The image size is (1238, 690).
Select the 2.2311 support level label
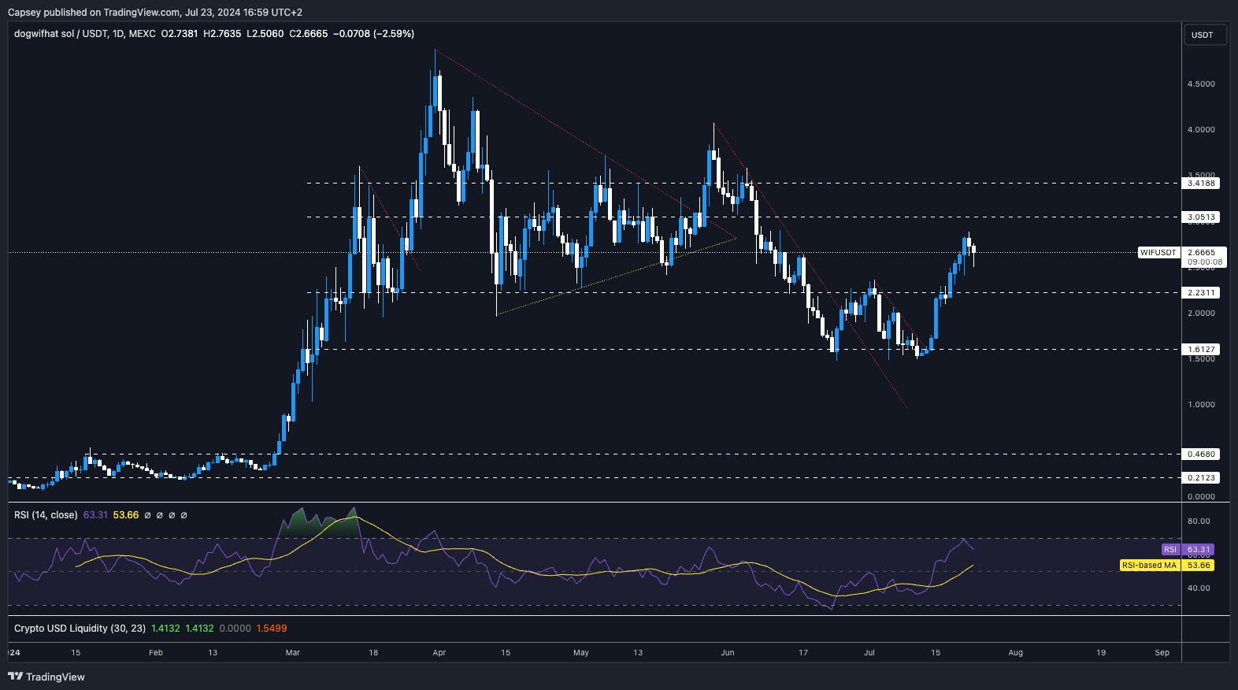tap(1201, 292)
